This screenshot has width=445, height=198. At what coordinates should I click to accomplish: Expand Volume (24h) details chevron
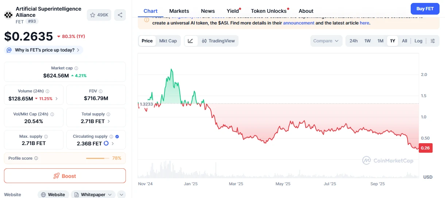(x=57, y=99)
